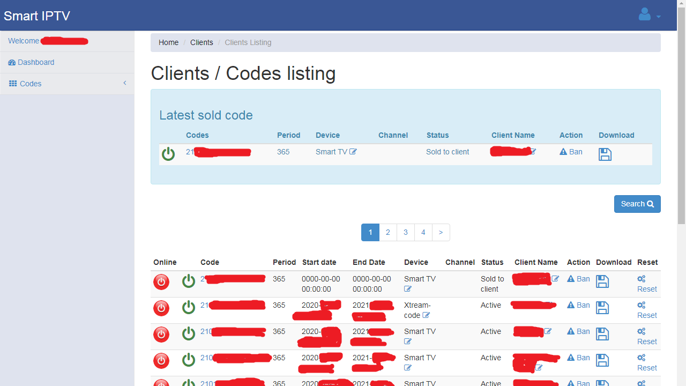Screen dimensions: 686x386
Task: Click 365 period in the Xtream-code row
Action: coord(279,305)
